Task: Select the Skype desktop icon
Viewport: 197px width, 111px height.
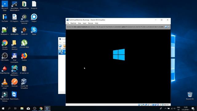Action: 34,31
